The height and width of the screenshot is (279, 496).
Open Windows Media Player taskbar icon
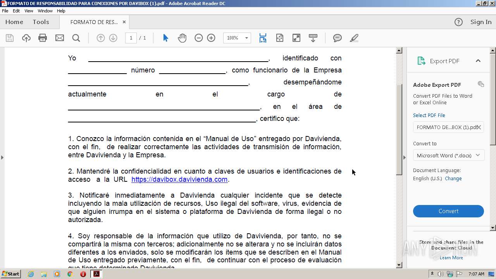[x=57, y=274]
